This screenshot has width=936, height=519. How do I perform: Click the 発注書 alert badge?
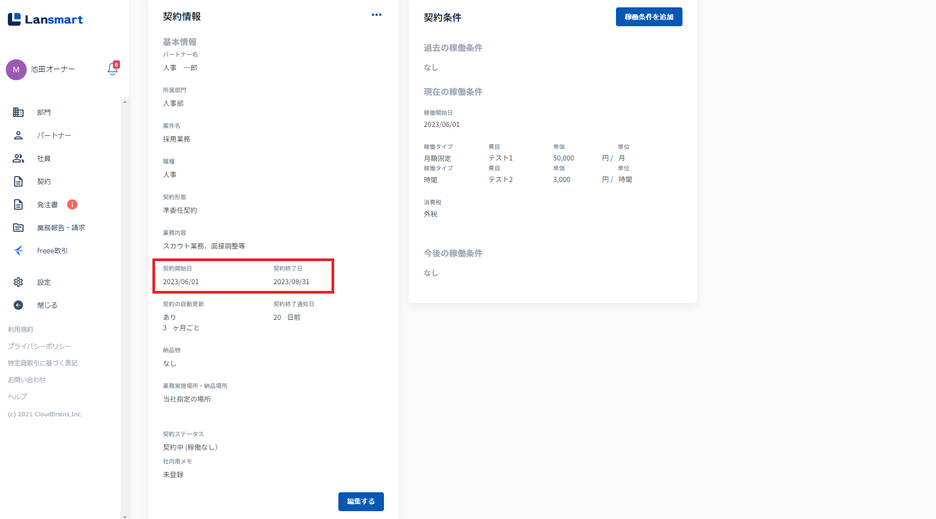72,204
